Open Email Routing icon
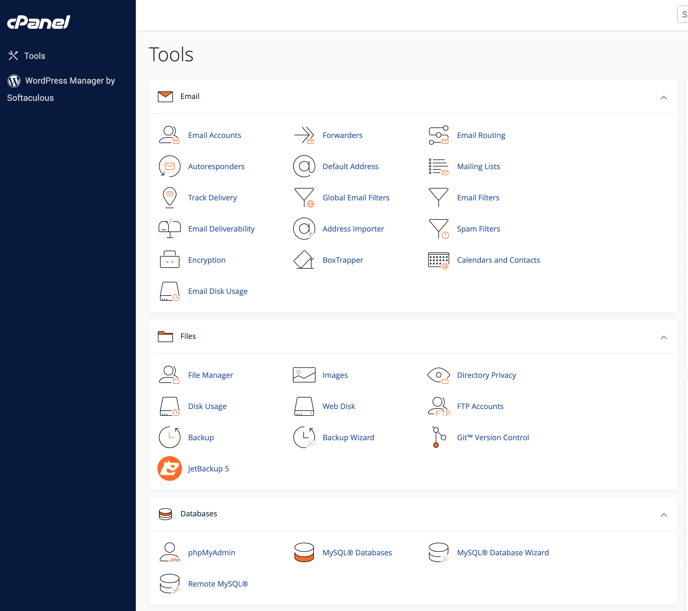This screenshot has width=688, height=611. (439, 135)
